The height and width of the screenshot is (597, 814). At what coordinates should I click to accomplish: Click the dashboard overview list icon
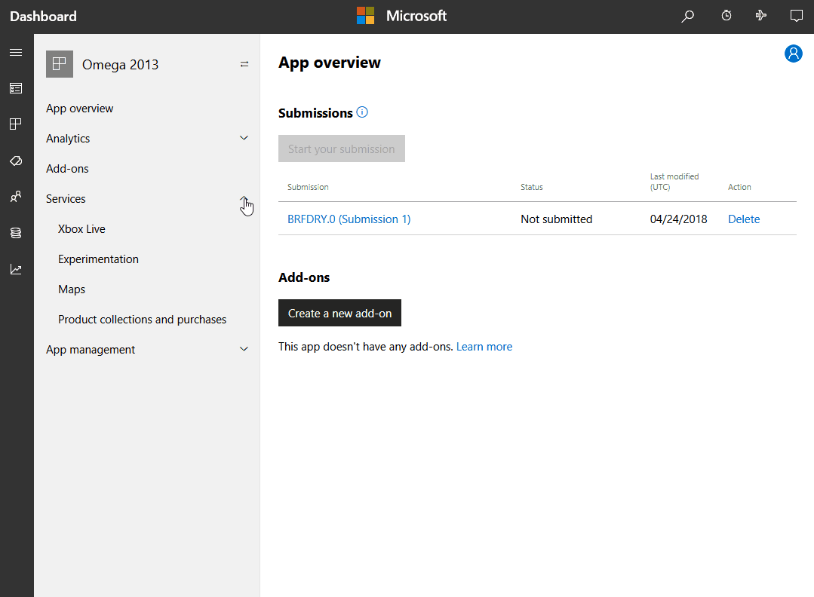[16, 88]
